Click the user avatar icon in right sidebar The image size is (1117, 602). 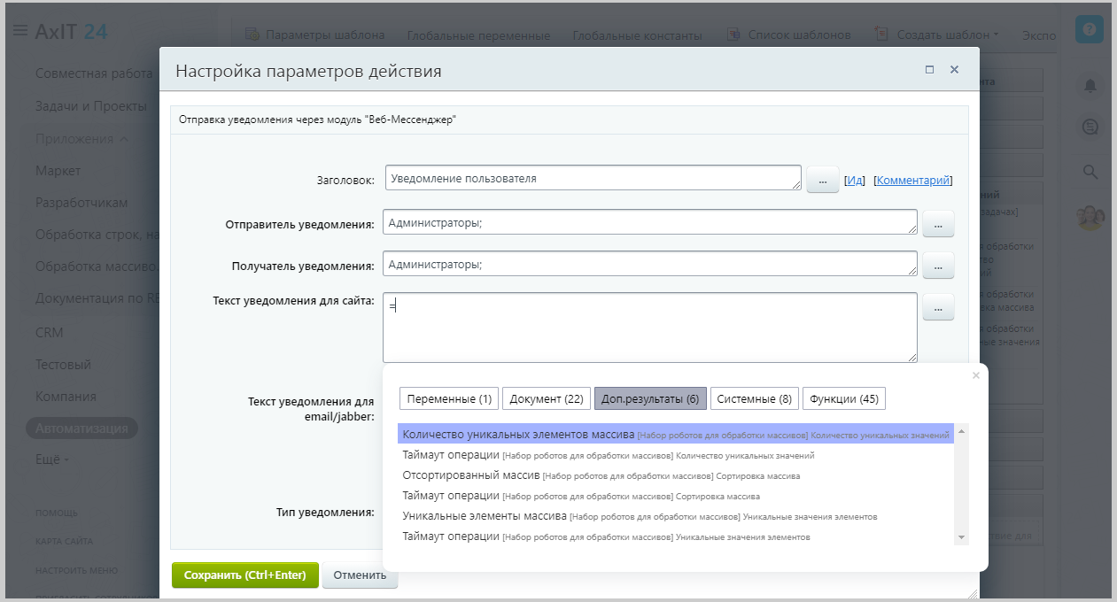point(1090,218)
